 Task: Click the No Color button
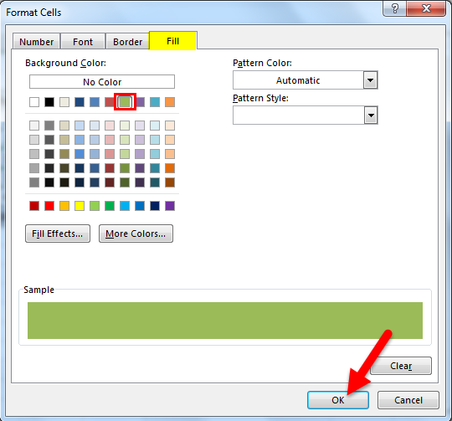coord(102,82)
